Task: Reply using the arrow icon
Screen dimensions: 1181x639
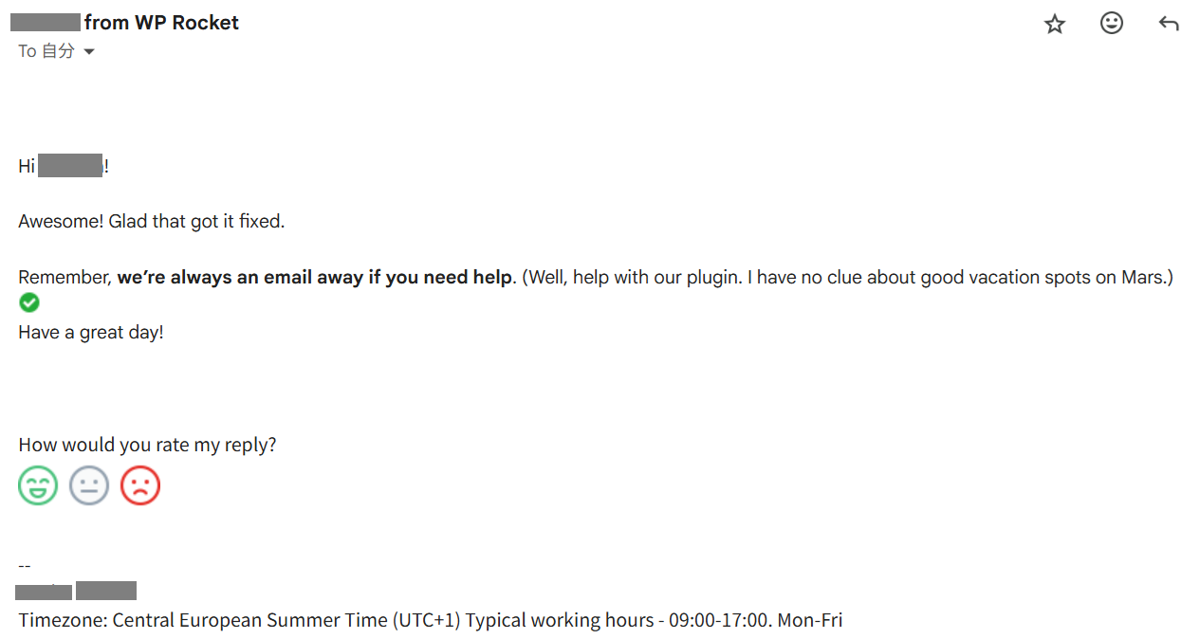Action: 1169,24
